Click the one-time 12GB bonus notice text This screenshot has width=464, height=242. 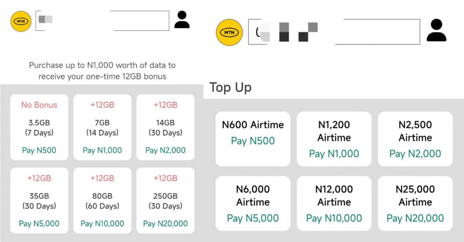(x=102, y=71)
